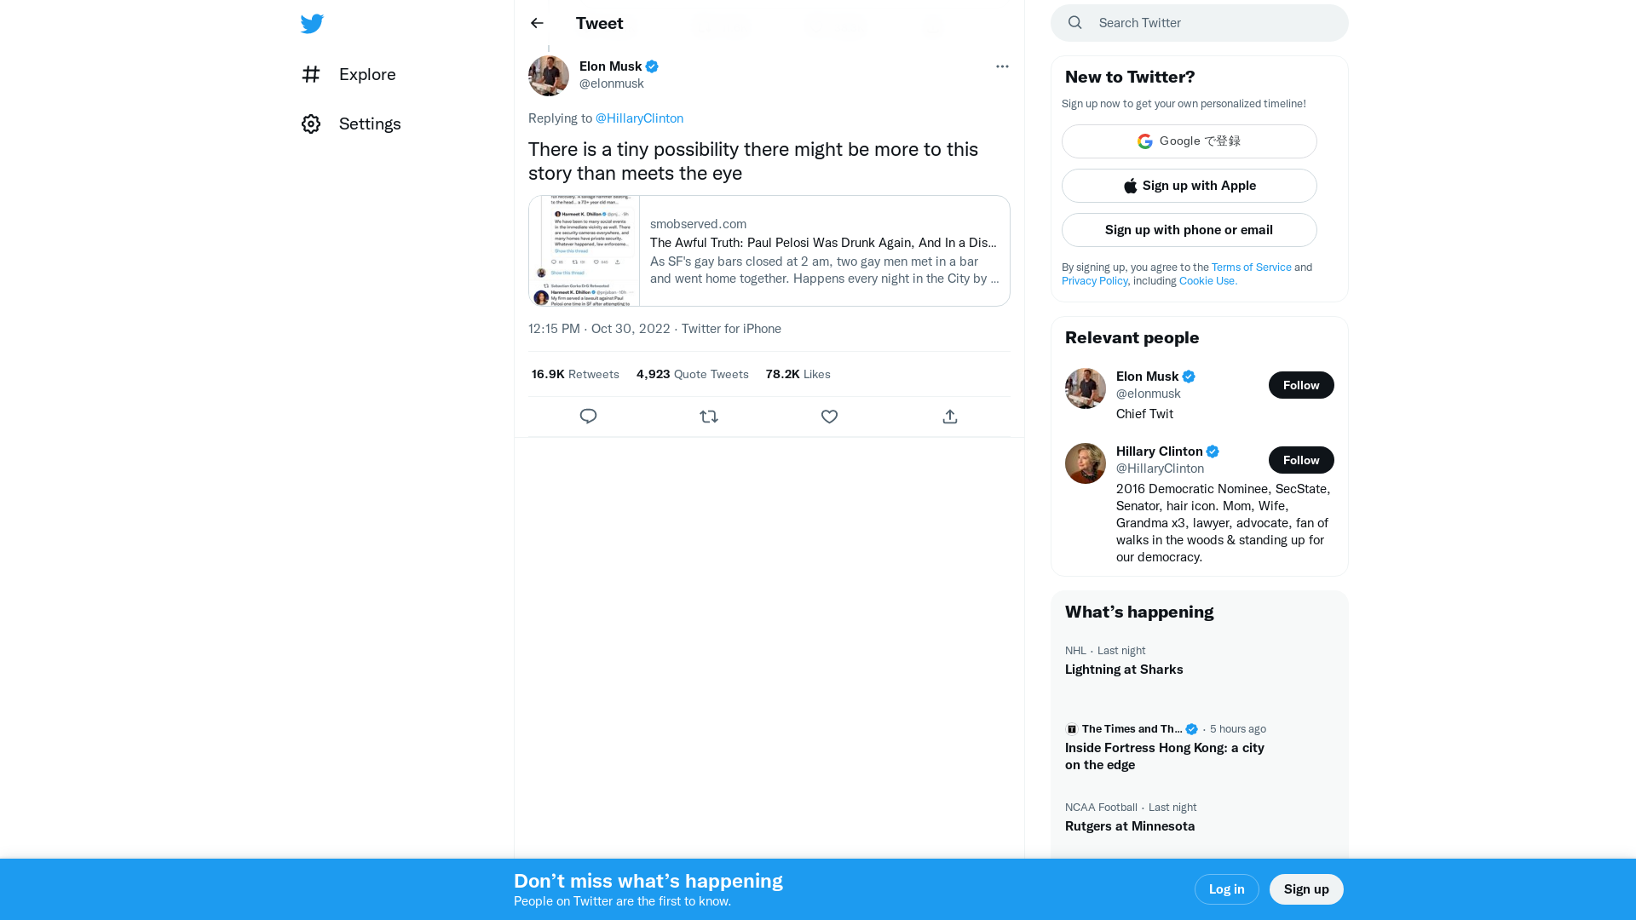Share the tweet via the upload icon
The image size is (1636, 920).
coord(950,417)
